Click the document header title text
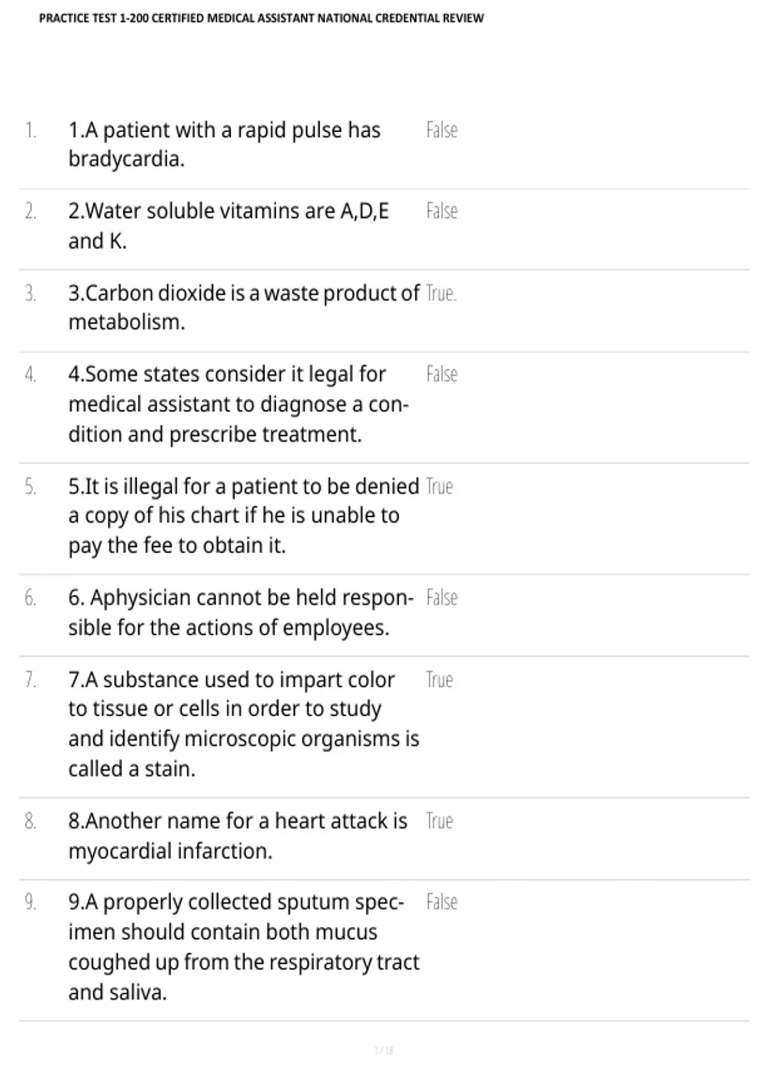This screenshot has height=1086, width=767. (261, 19)
